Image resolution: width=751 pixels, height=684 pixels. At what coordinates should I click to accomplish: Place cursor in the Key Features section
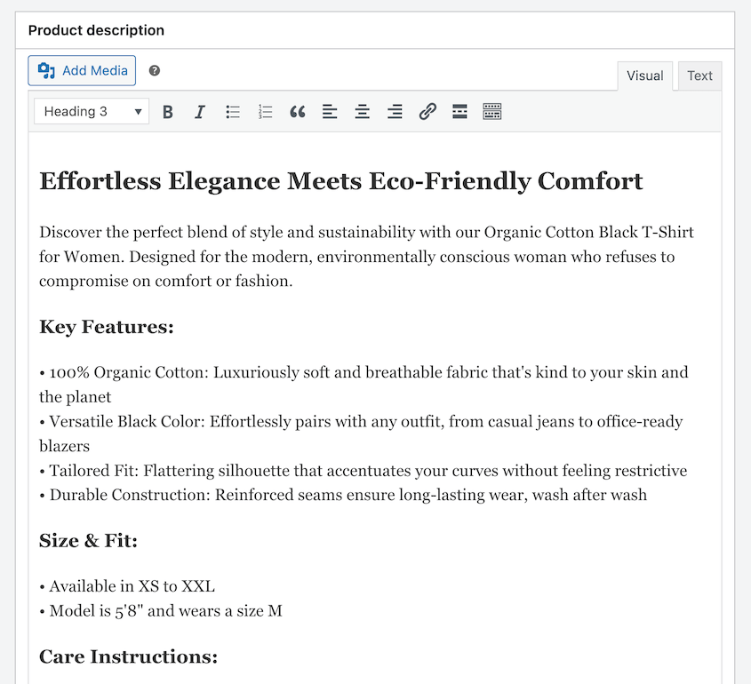click(x=107, y=326)
